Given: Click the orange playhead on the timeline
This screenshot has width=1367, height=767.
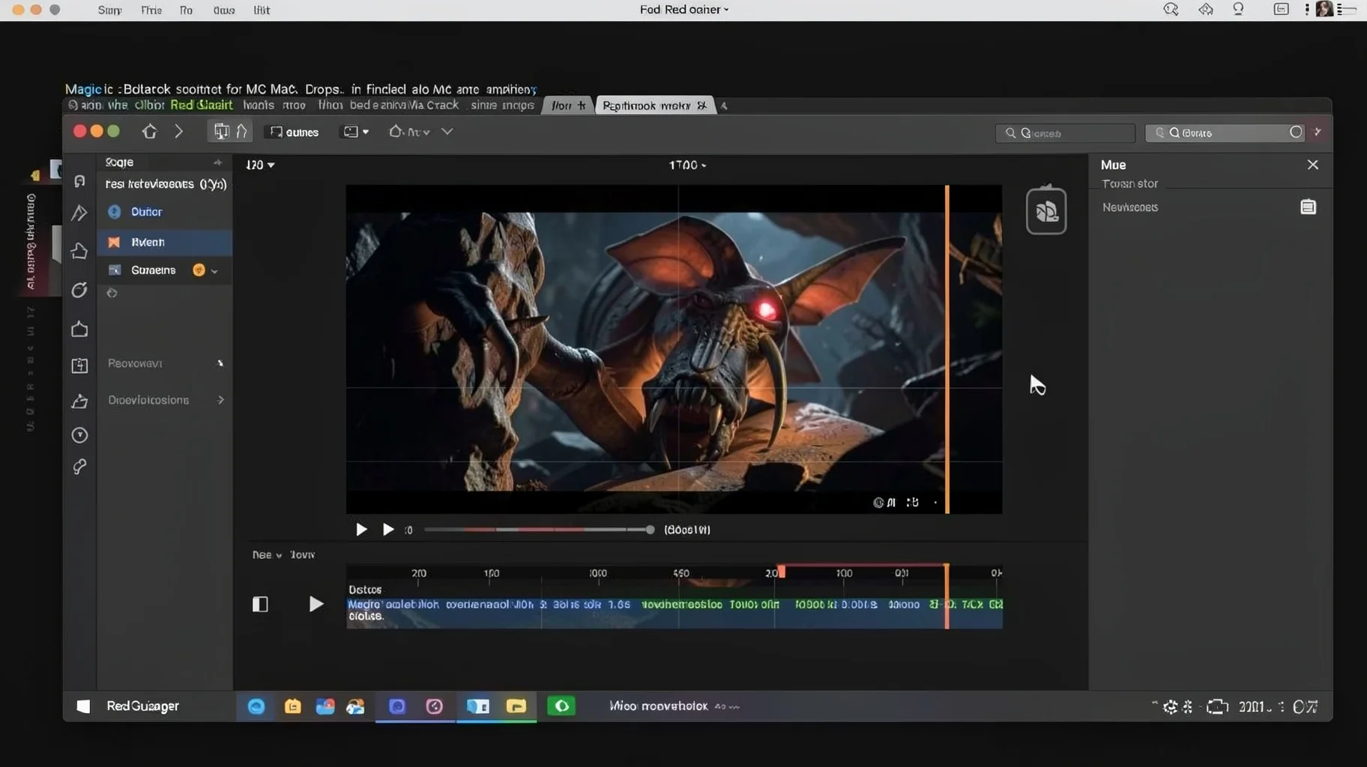Looking at the screenshot, I should pos(947,596).
